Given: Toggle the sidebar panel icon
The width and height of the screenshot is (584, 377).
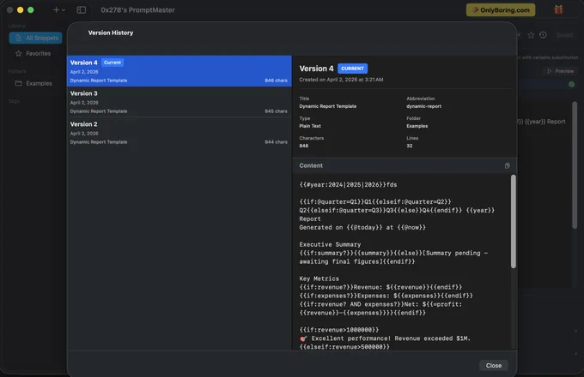Looking at the screenshot, I should [82, 10].
